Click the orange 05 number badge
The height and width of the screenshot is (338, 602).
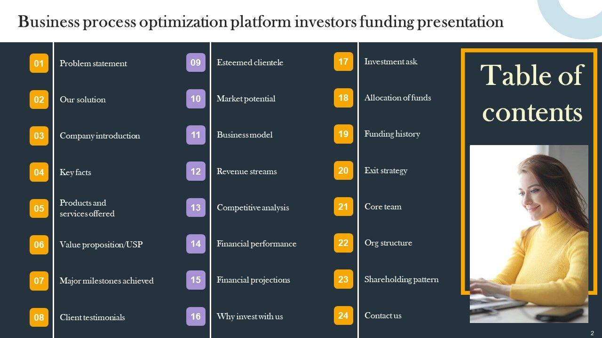click(39, 208)
